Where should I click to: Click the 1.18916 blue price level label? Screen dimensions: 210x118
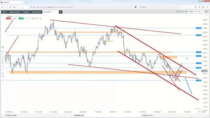[199, 52]
